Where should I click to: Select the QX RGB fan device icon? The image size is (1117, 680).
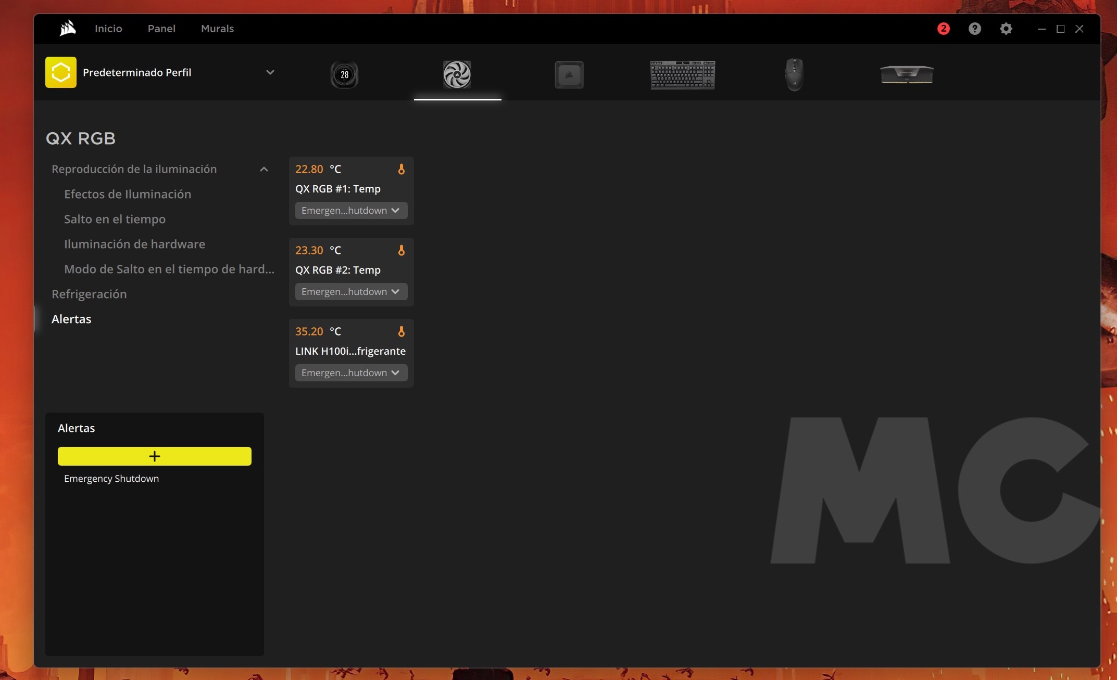click(457, 74)
